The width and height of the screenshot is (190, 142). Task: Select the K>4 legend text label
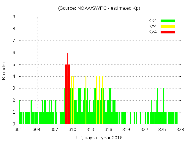point(153,32)
